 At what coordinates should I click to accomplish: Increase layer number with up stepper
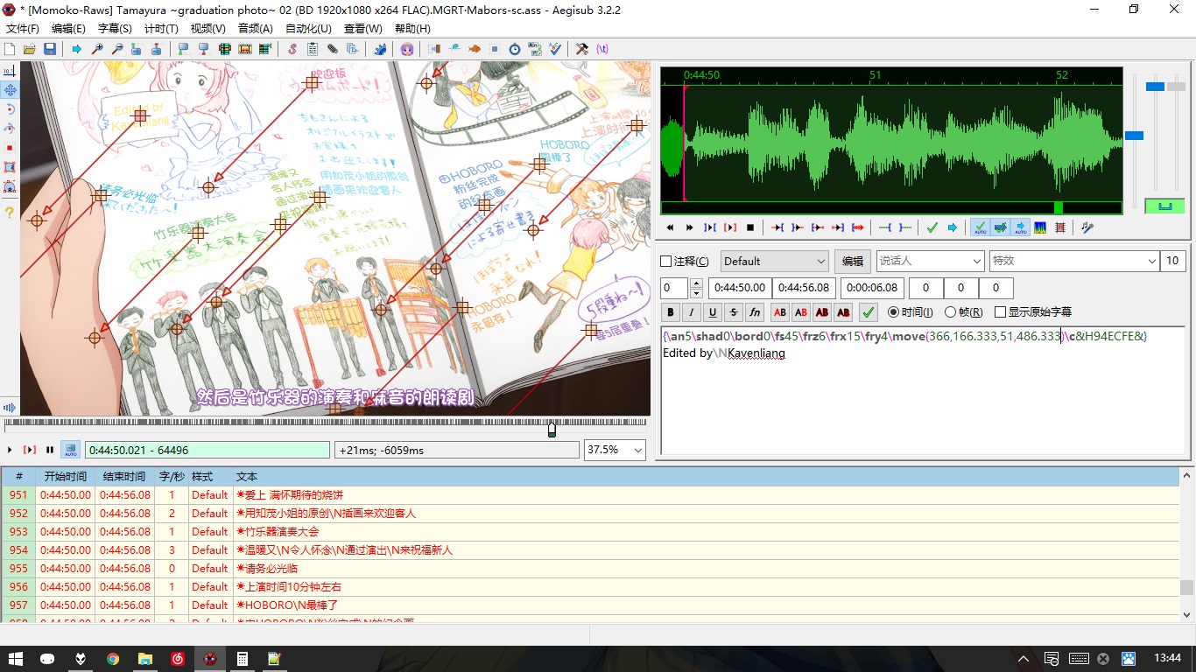click(x=696, y=283)
